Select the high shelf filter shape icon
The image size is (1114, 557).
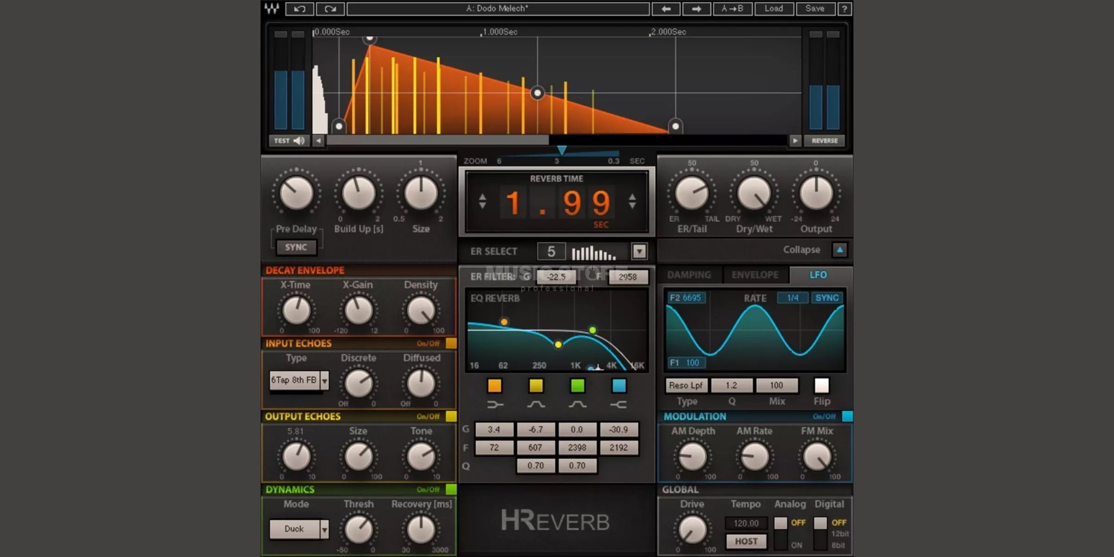point(618,405)
